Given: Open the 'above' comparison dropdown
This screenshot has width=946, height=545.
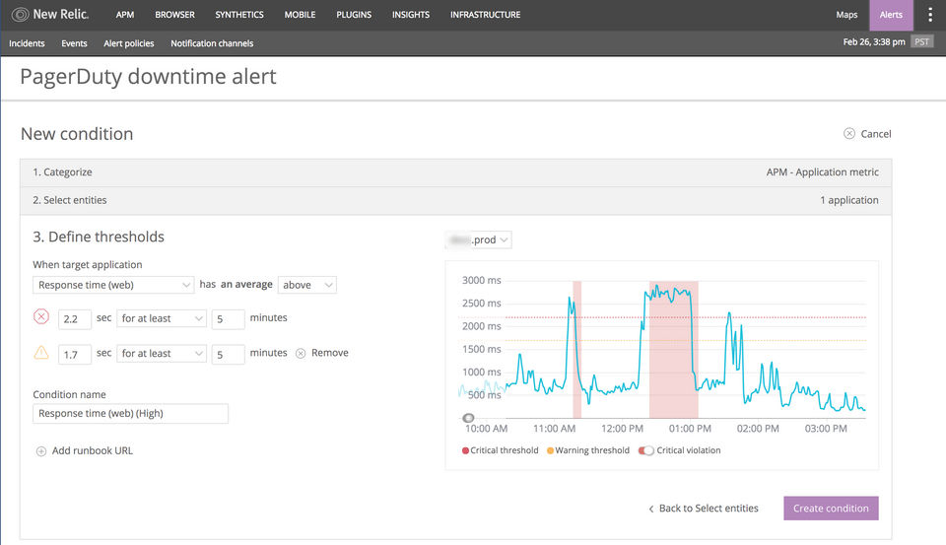Looking at the screenshot, I should [307, 285].
